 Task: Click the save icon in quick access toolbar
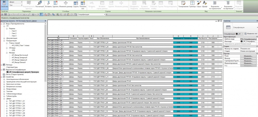(x=5, y=15)
